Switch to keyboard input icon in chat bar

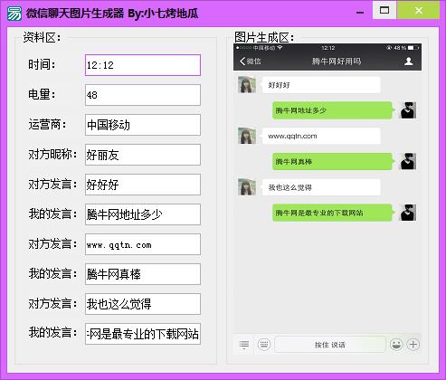264,344
